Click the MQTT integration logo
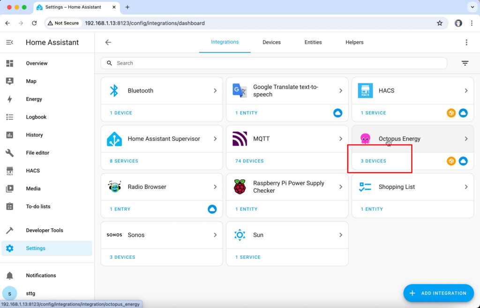Image resolution: width=480 pixels, height=308 pixels. coord(240,139)
